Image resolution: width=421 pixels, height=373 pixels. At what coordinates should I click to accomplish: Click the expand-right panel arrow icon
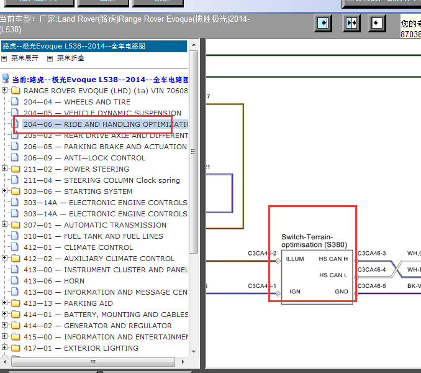(323, 23)
